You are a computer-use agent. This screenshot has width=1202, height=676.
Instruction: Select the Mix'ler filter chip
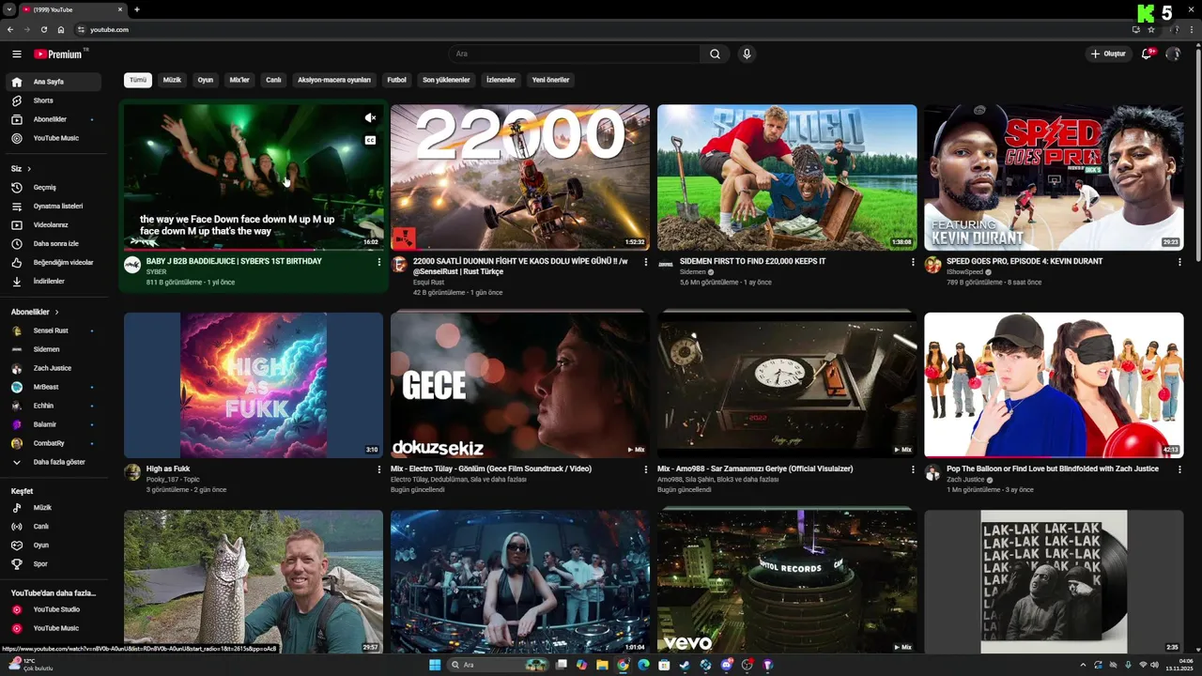(239, 80)
